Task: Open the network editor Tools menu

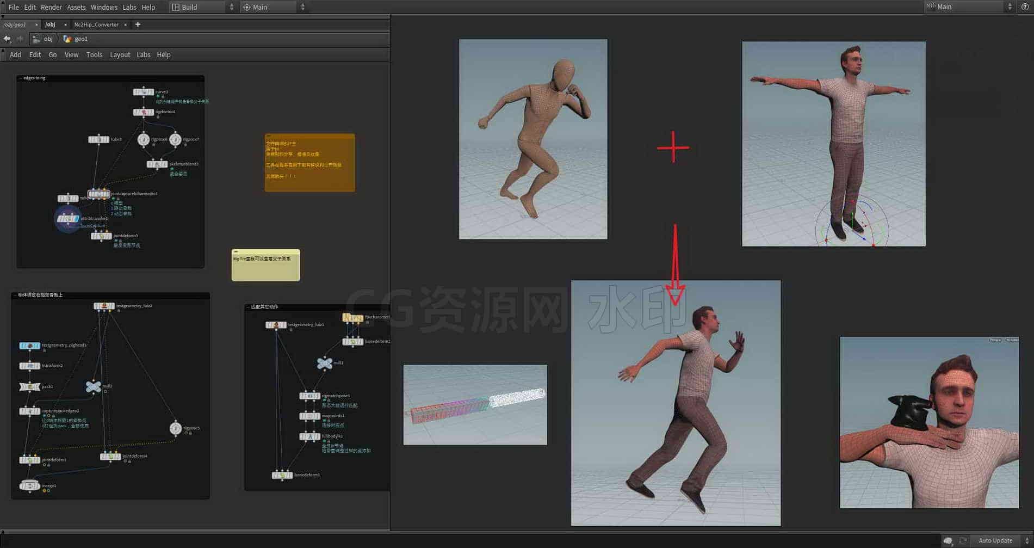Action: click(94, 54)
